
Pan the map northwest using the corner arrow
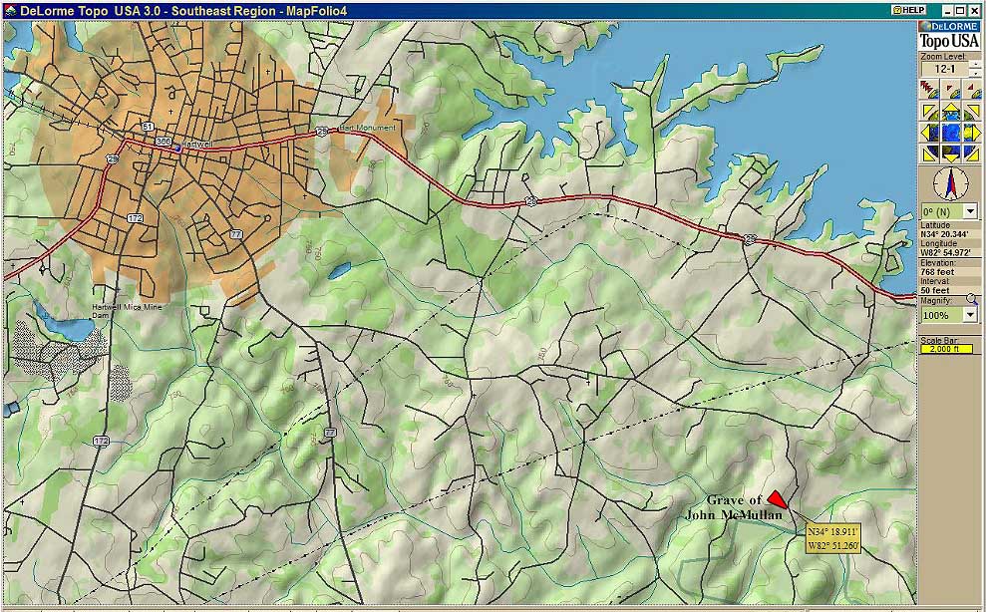point(929,113)
